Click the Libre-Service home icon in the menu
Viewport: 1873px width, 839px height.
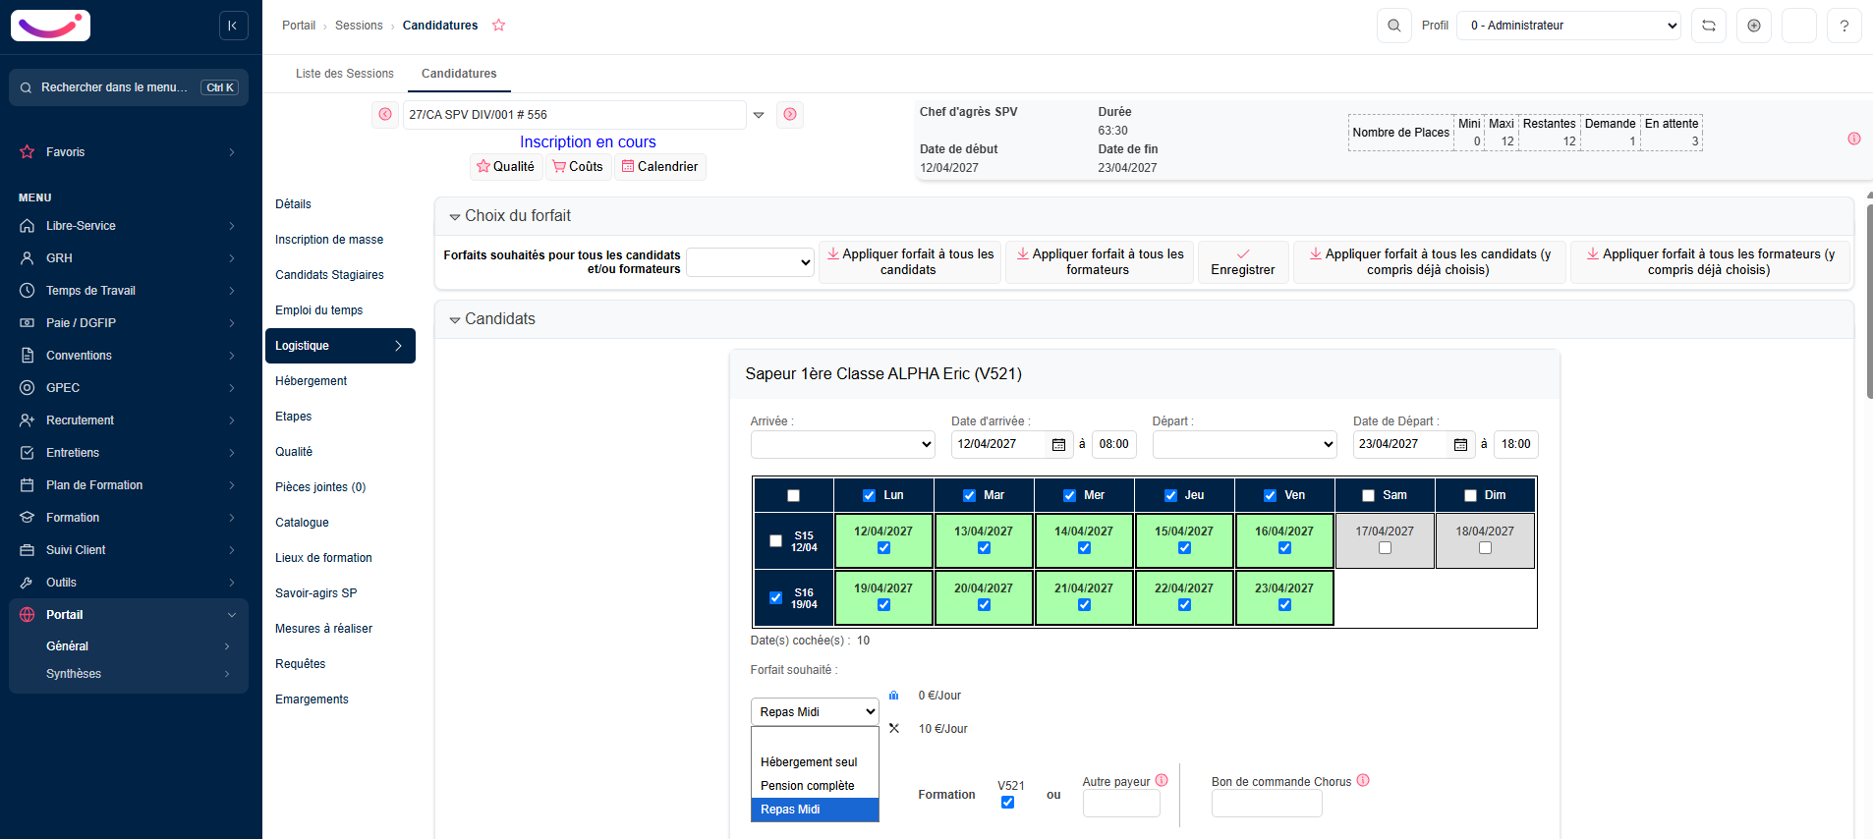[28, 226]
